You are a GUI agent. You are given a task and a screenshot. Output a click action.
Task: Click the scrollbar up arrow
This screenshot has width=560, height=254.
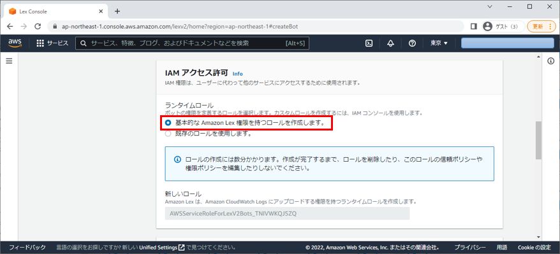pos(538,57)
